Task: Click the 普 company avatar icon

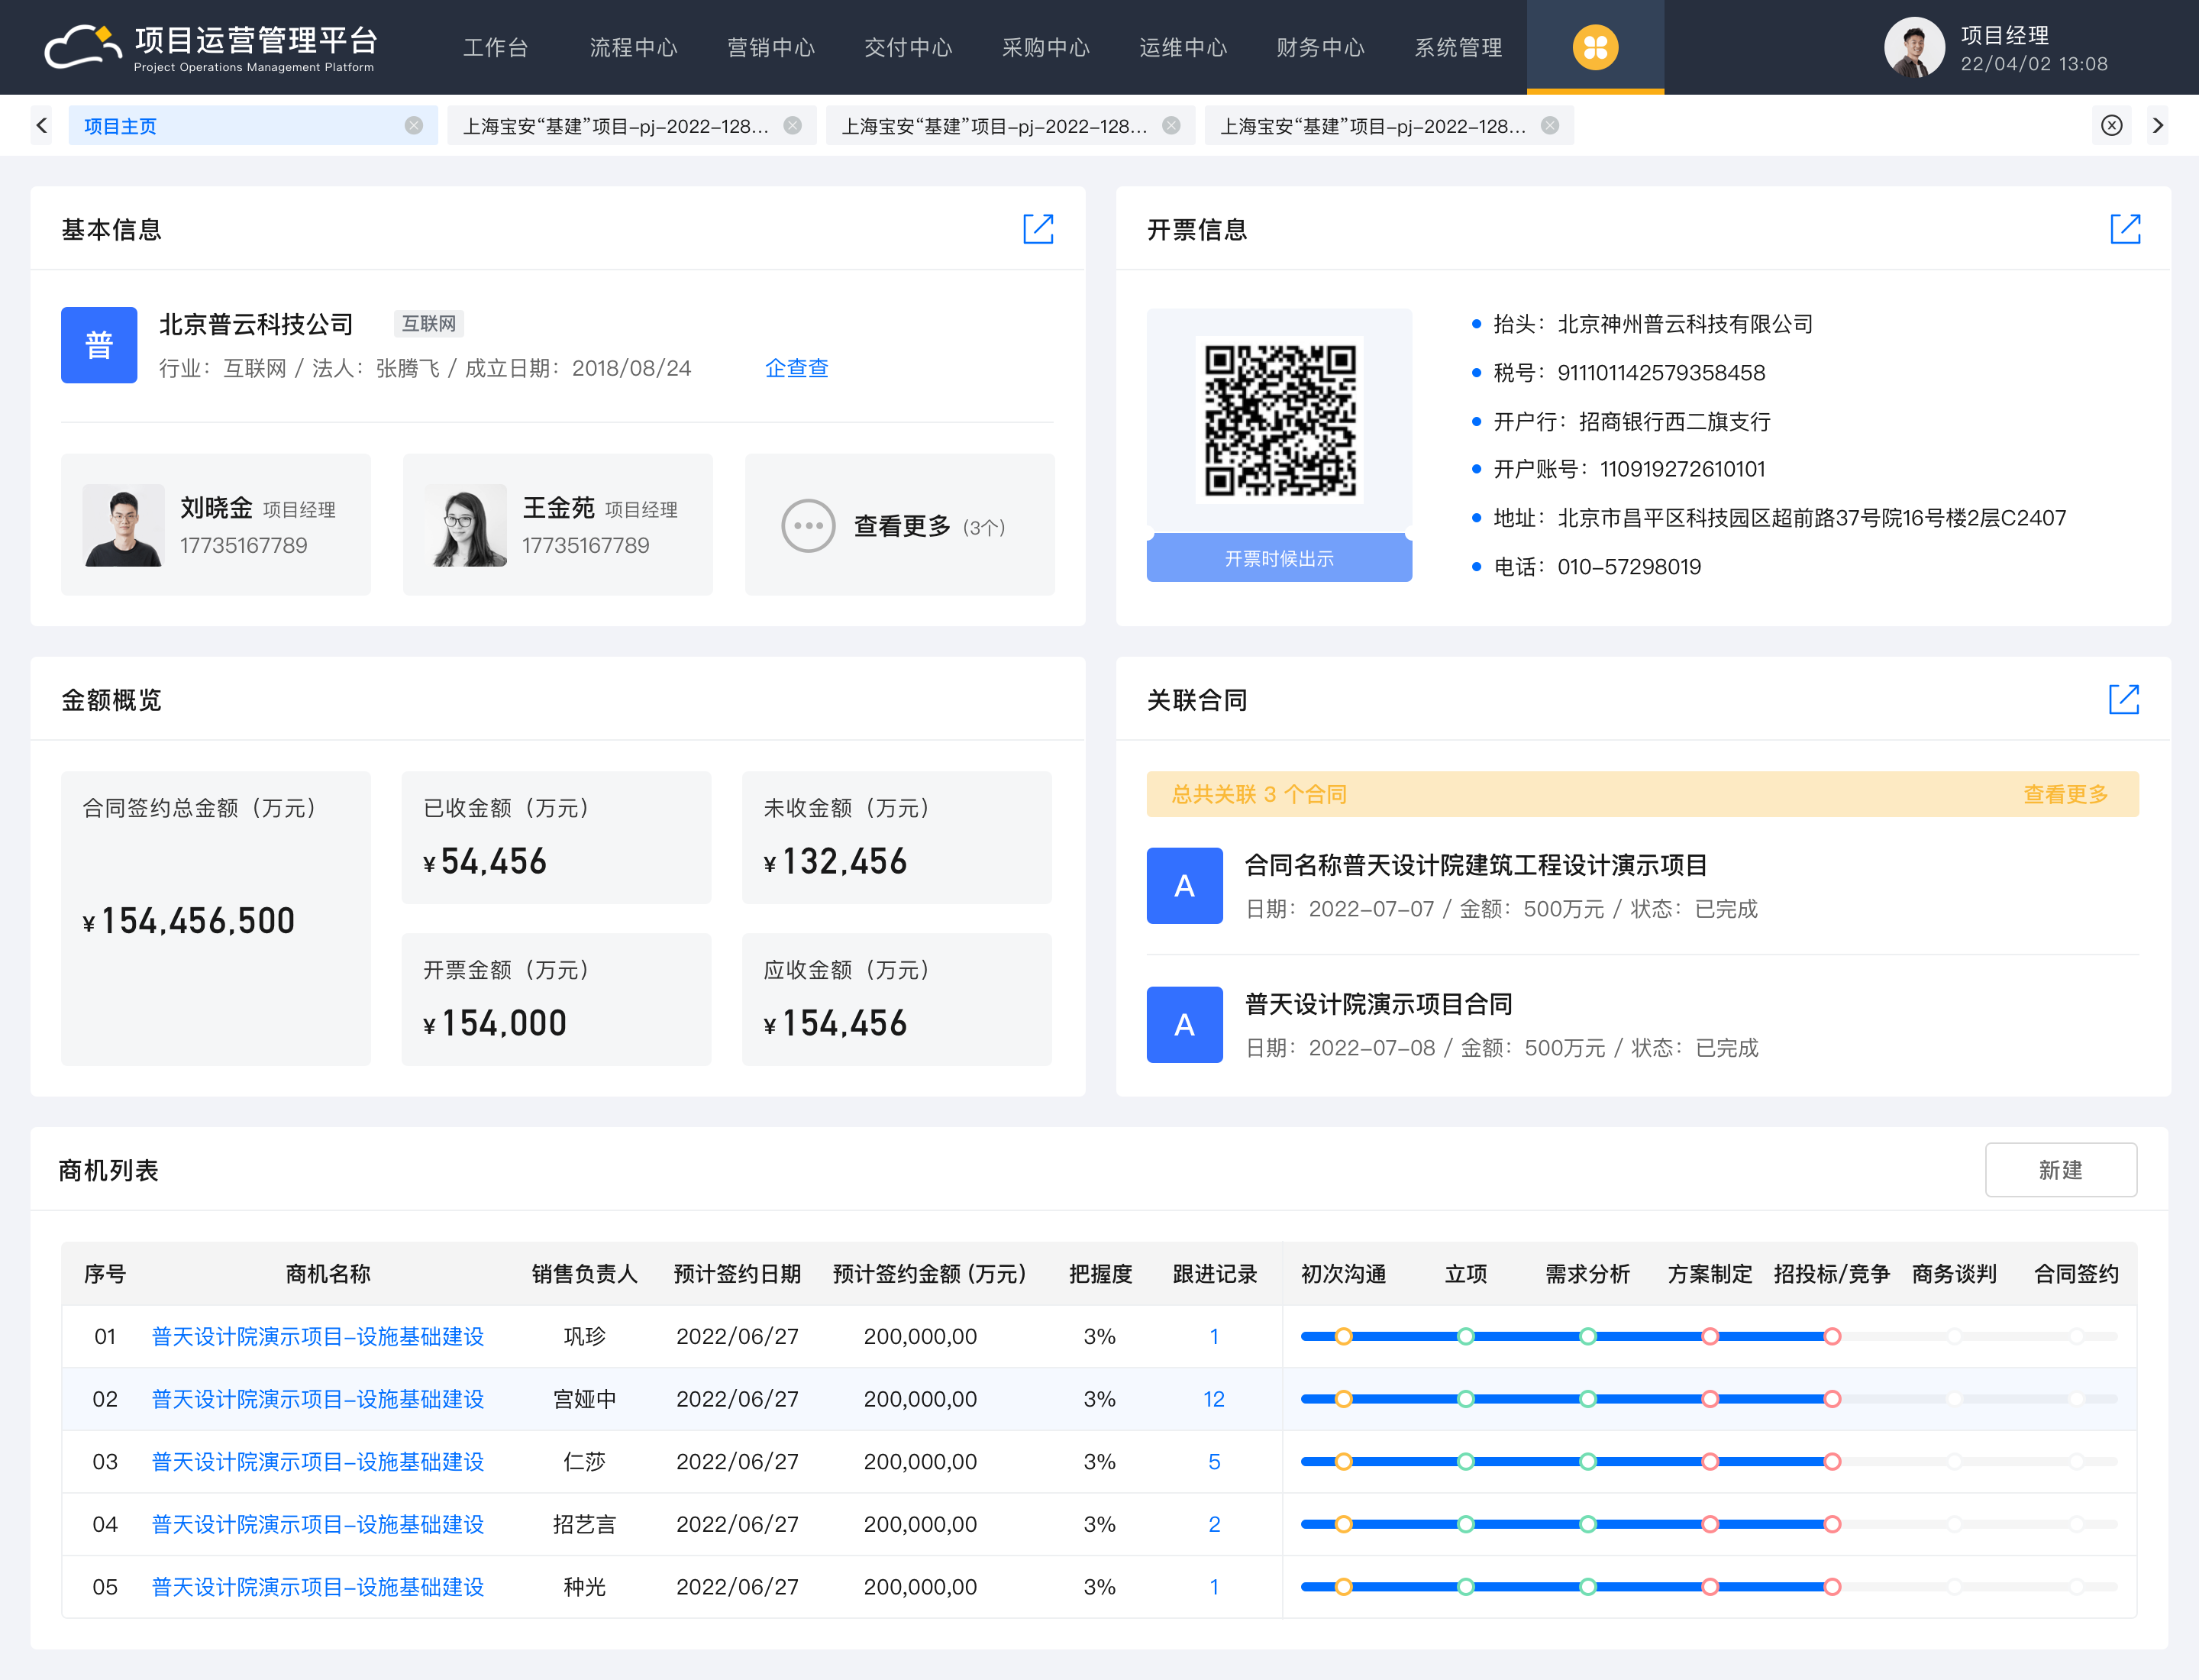Action: pos(99,345)
